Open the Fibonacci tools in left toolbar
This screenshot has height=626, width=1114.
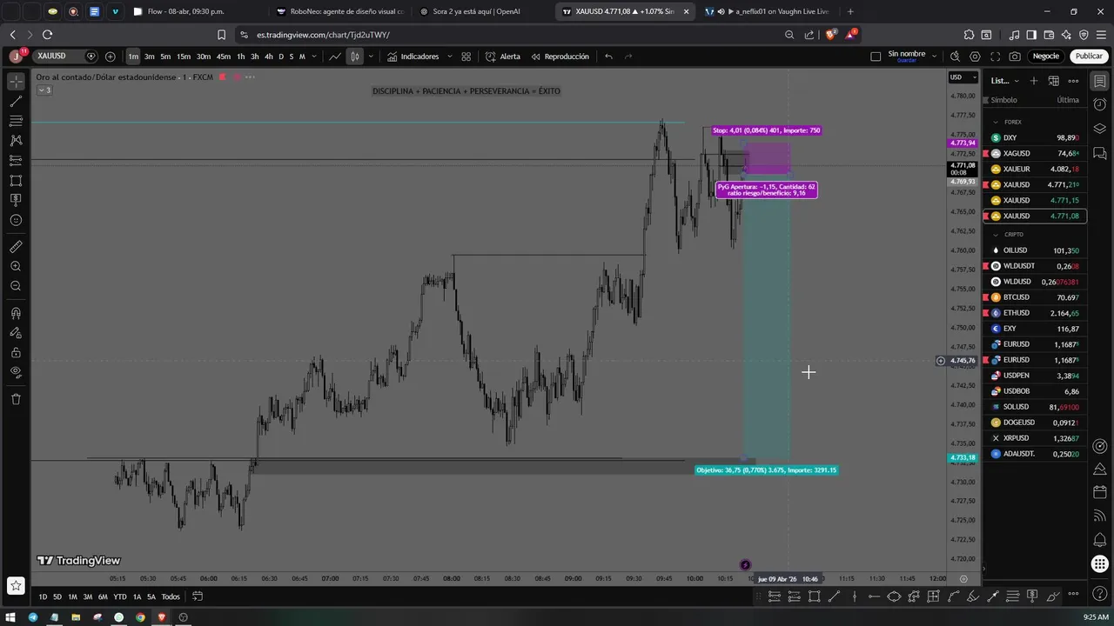point(16,121)
